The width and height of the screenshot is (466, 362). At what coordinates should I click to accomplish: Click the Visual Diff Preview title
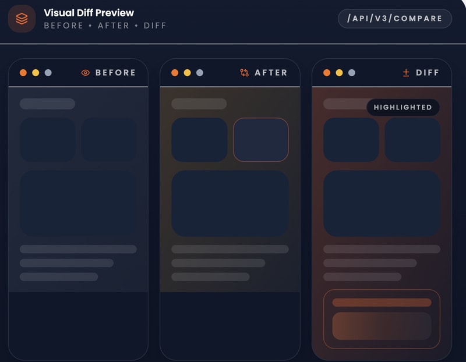89,13
